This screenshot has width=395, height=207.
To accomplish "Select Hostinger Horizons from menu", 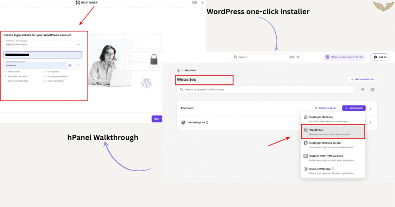I will tap(333, 119).
